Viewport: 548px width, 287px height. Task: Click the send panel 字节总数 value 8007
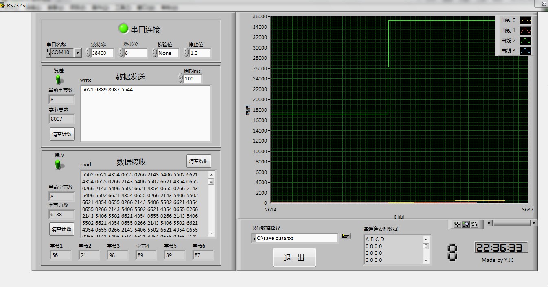point(61,119)
